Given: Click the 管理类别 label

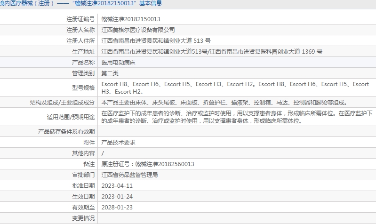Looking at the screenshot, I should (83, 73).
